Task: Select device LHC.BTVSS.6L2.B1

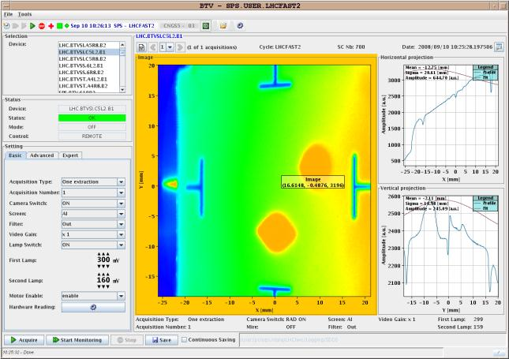Action: (x=88, y=65)
